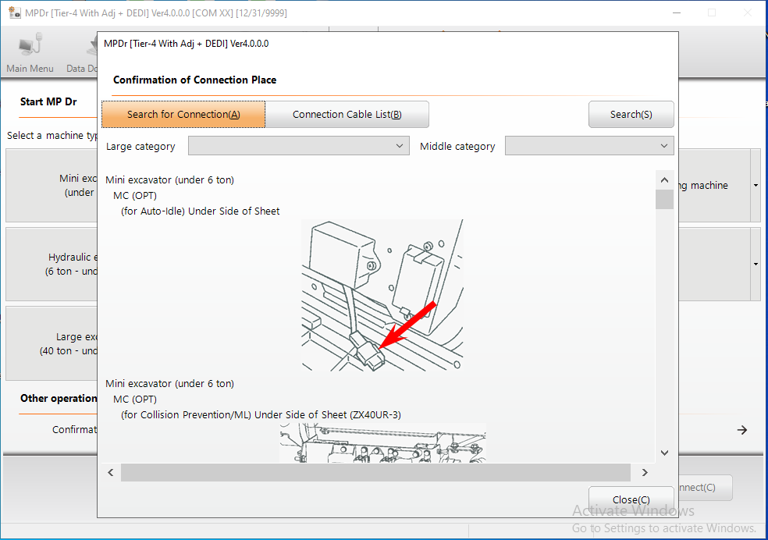Click the Auto-Idle connection place diagram
Viewport: 768px width, 540px height.
(x=382, y=295)
